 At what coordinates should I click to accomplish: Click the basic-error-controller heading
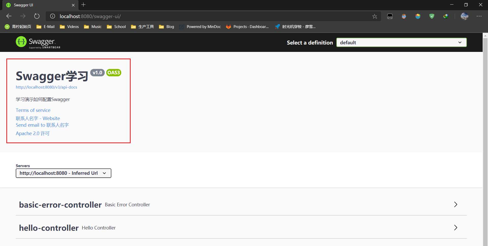pyautogui.click(x=60, y=205)
